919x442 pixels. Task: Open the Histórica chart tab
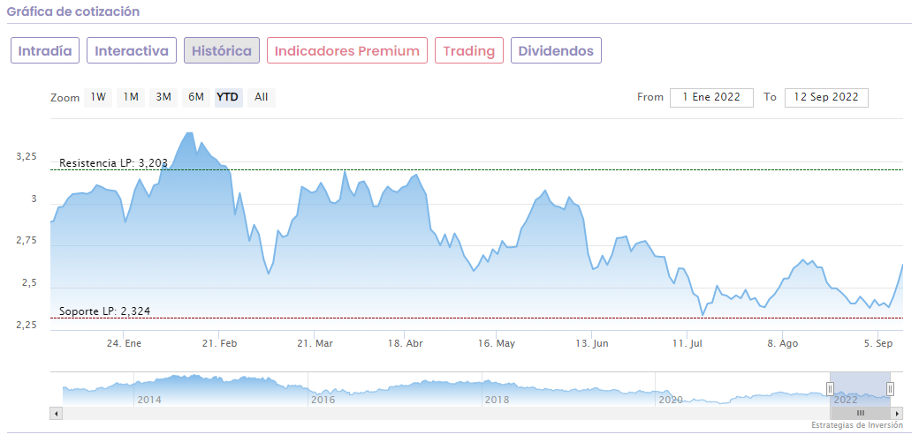pos(222,50)
